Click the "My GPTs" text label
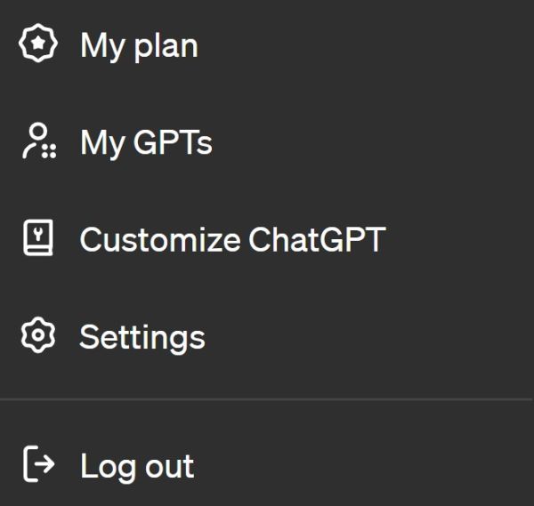Viewport: 534px width, 506px height. tap(146, 143)
